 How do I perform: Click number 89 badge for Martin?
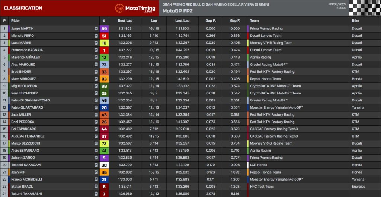coord(104,29)
